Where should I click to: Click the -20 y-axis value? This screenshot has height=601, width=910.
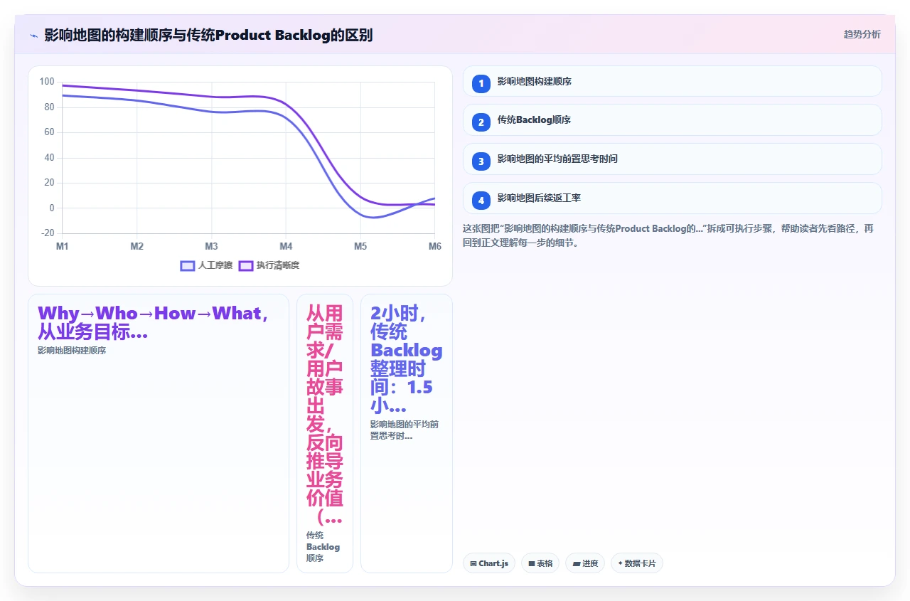pyautogui.click(x=48, y=233)
